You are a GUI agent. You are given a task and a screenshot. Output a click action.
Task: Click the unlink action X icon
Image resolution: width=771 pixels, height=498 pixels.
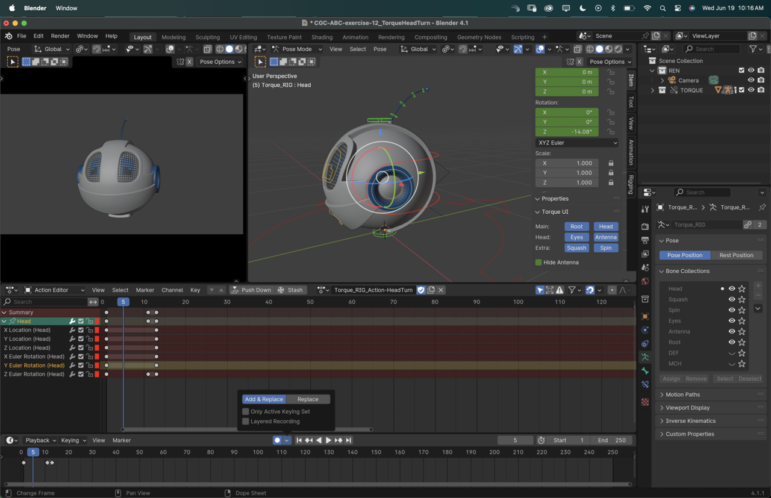(x=441, y=290)
